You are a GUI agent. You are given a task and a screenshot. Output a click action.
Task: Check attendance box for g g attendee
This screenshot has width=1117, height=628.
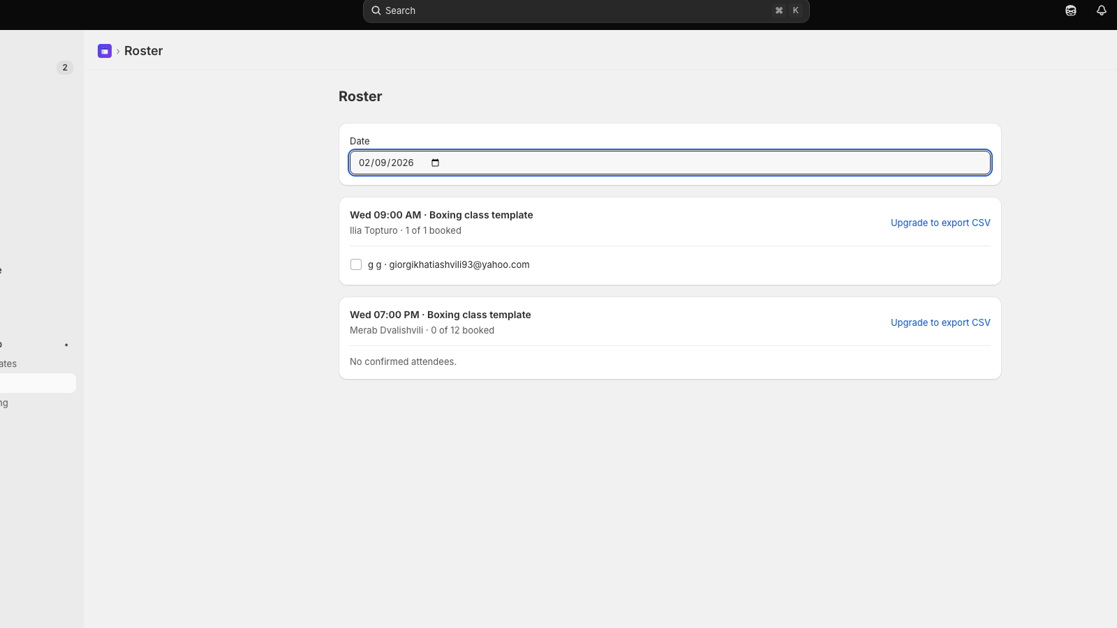(356, 264)
